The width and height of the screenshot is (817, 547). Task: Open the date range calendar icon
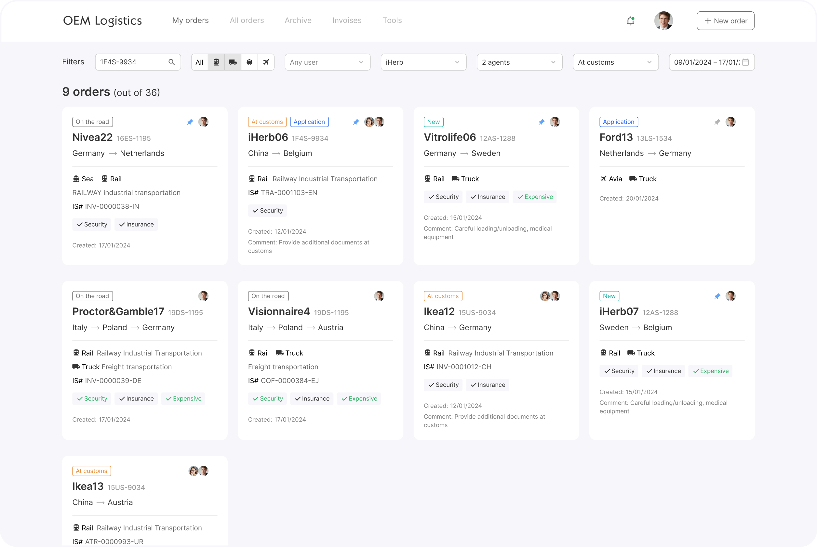coord(745,62)
